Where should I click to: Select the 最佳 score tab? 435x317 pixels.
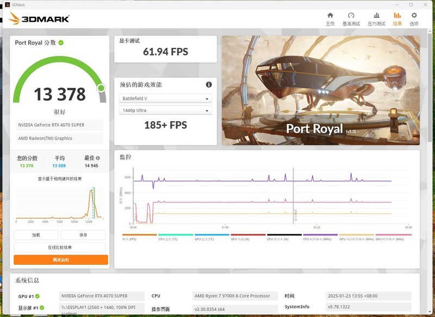(90, 159)
